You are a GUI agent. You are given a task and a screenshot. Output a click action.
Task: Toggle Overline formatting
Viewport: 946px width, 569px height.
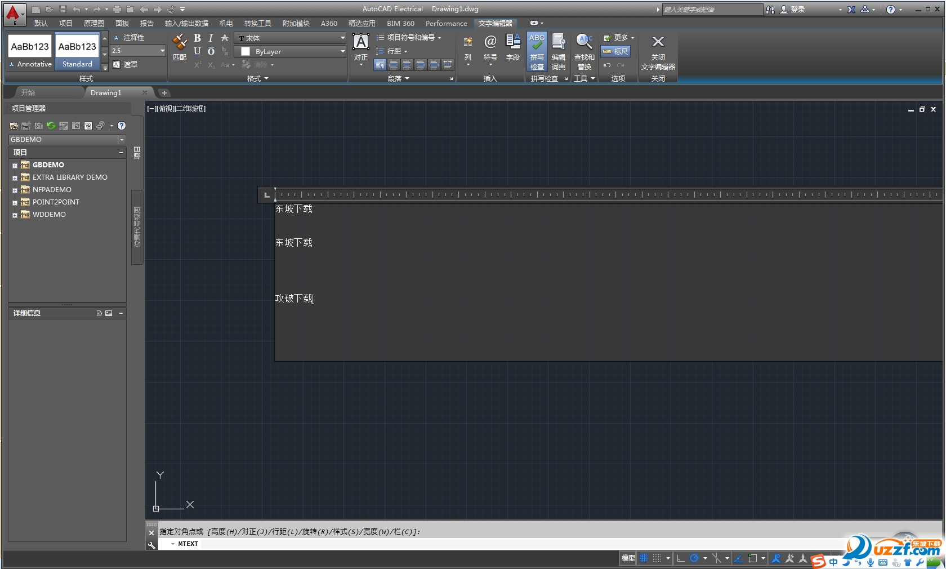click(211, 51)
